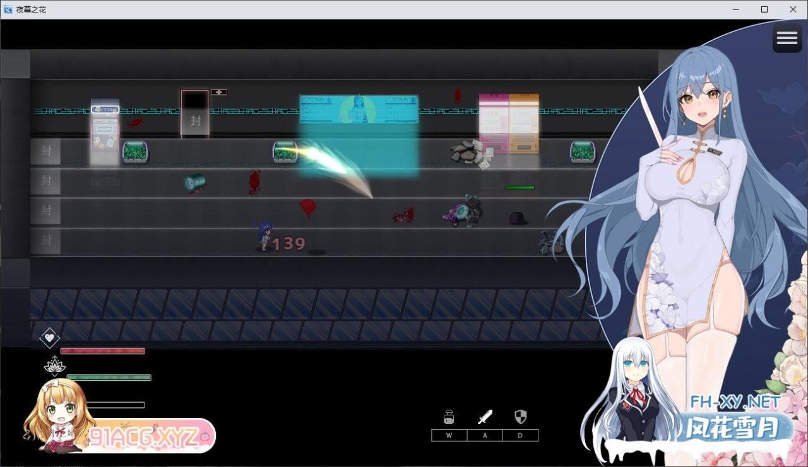Maximize the game window

764,9
